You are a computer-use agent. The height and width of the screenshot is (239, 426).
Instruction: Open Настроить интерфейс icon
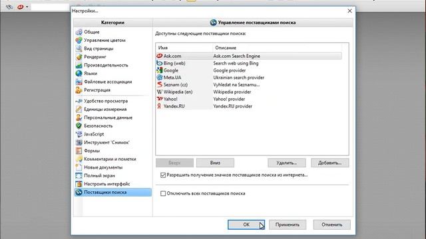pyautogui.click(x=79, y=184)
